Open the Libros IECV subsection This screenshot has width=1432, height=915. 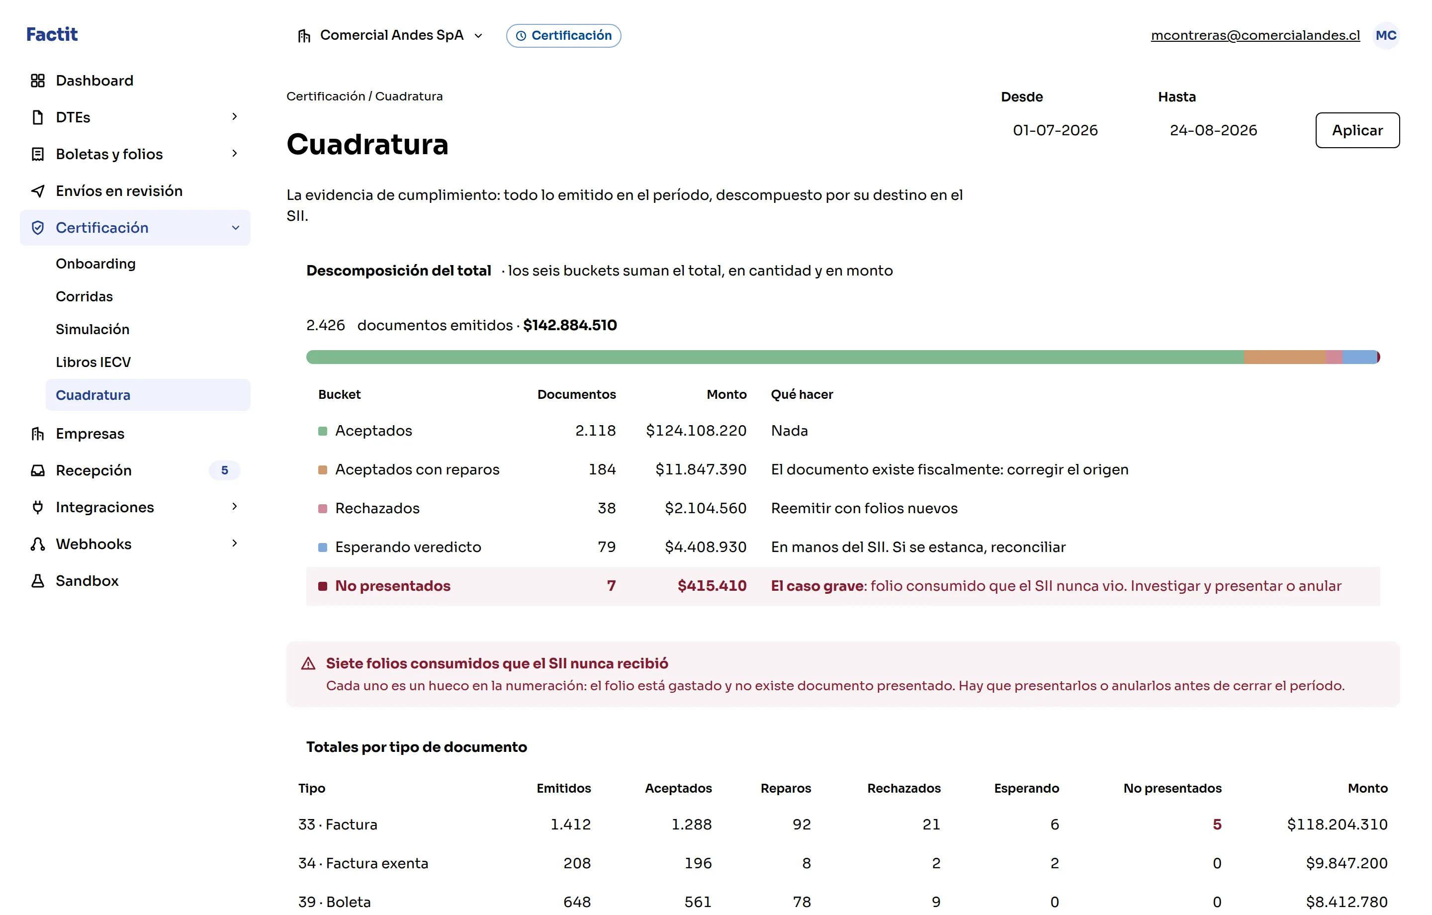(x=93, y=363)
